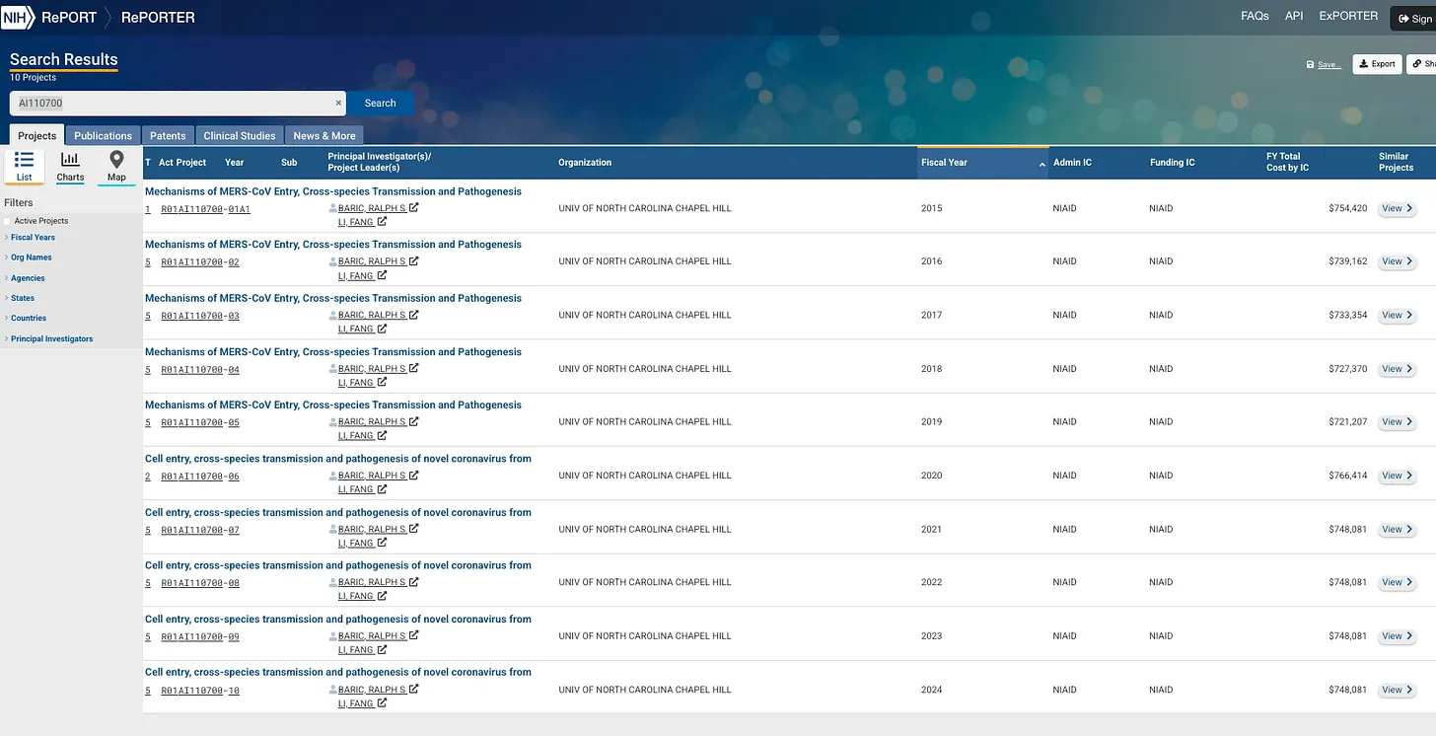
Task: Click the Share button
Action: point(1421,64)
